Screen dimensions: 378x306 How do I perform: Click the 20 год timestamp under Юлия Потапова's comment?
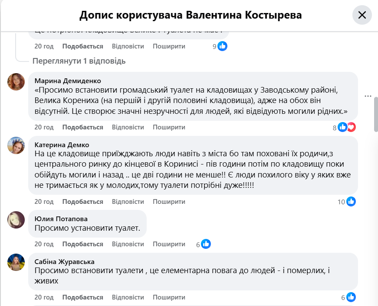44,244
